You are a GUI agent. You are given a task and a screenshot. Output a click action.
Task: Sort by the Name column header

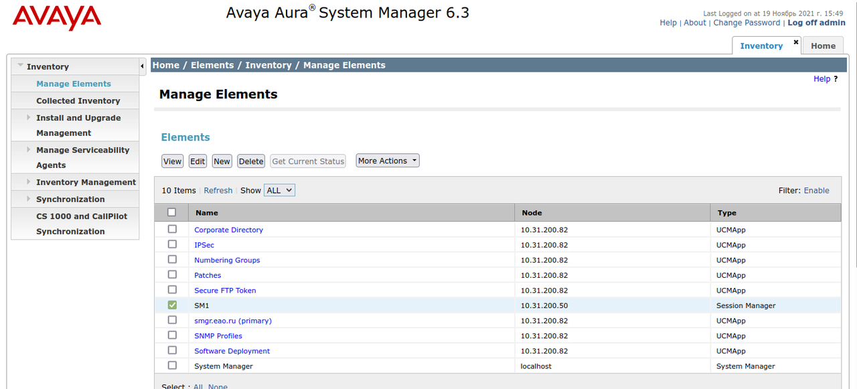coord(207,213)
